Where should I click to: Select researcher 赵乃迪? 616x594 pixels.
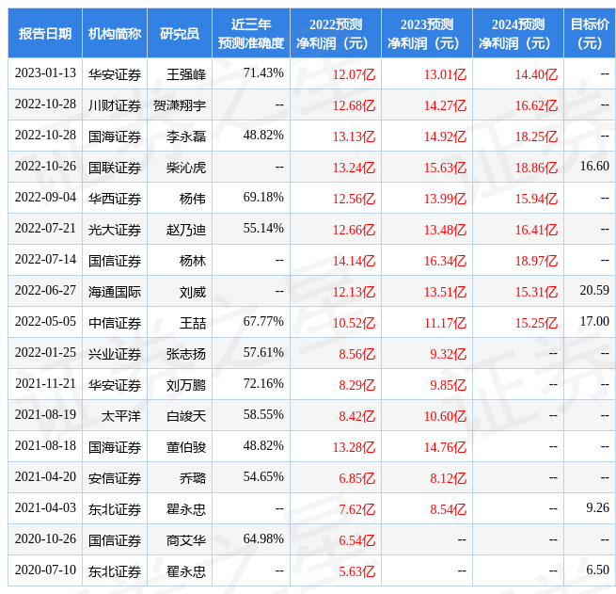(x=186, y=230)
